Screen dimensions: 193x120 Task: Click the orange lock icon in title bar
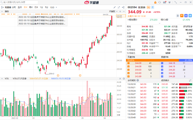[x=155, y=2]
